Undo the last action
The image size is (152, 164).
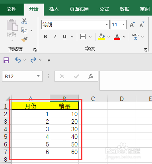[18, 60]
